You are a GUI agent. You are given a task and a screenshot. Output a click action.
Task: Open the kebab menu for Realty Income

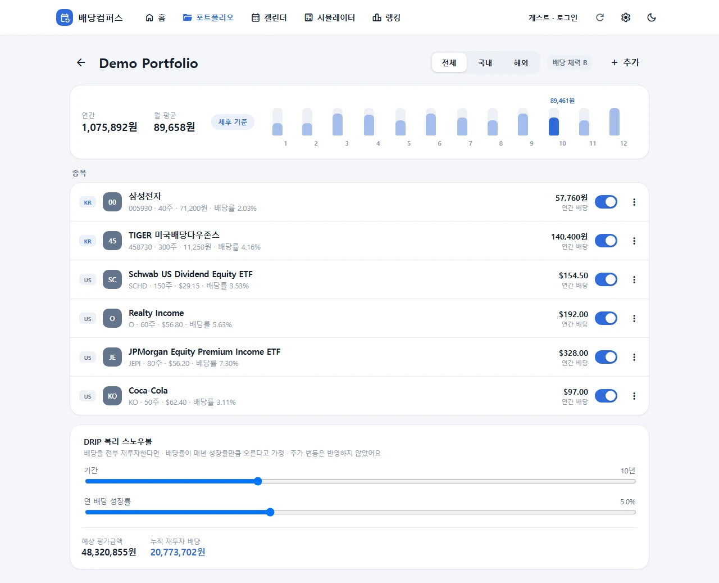(x=634, y=318)
